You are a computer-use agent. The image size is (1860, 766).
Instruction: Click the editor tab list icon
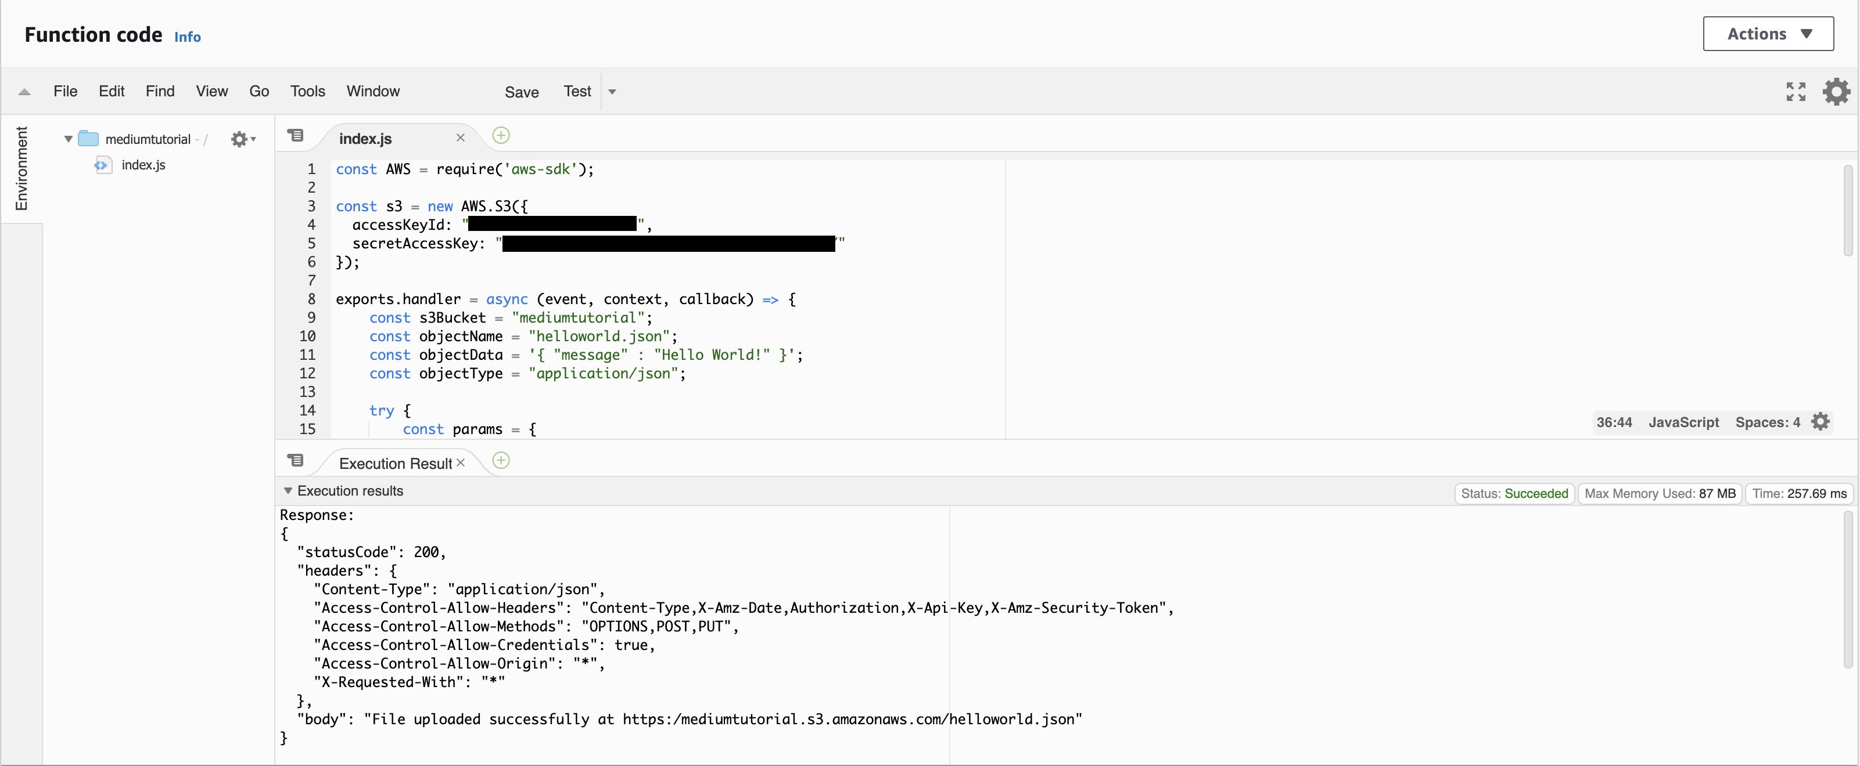pos(296,136)
